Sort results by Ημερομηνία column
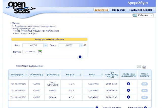Image resolution: width=162 pixels, height=108 pixels. tap(18, 75)
